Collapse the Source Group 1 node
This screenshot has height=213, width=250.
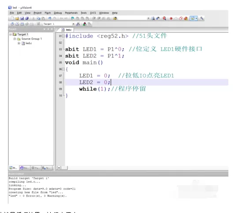(15, 39)
